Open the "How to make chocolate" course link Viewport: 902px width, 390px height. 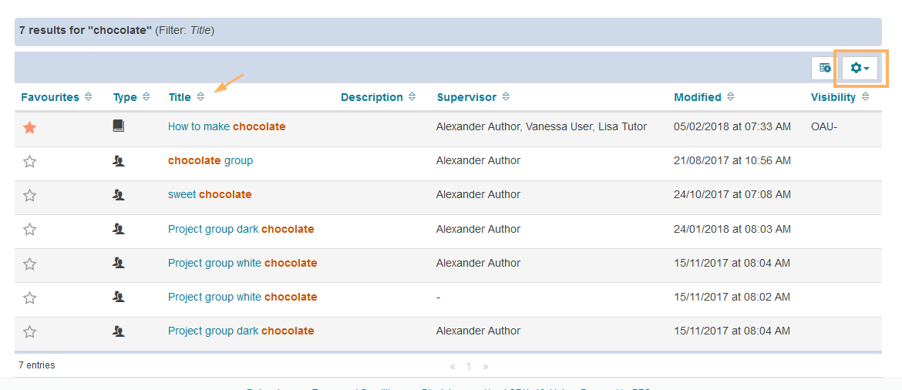point(227,126)
